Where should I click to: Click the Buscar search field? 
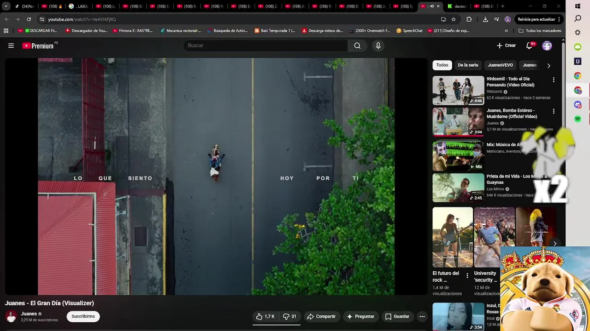265,46
